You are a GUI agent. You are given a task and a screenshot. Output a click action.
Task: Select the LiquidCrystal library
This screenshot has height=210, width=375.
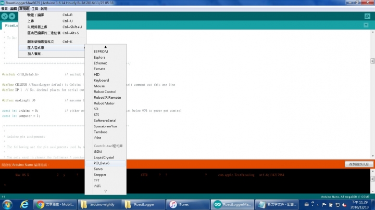tap(105, 157)
